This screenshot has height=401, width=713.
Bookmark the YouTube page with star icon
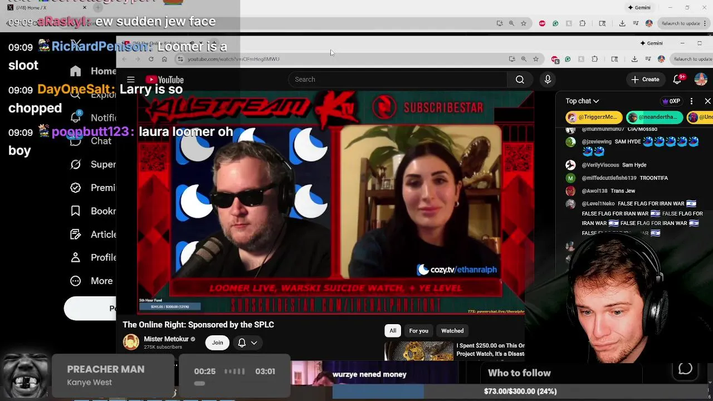coord(536,59)
